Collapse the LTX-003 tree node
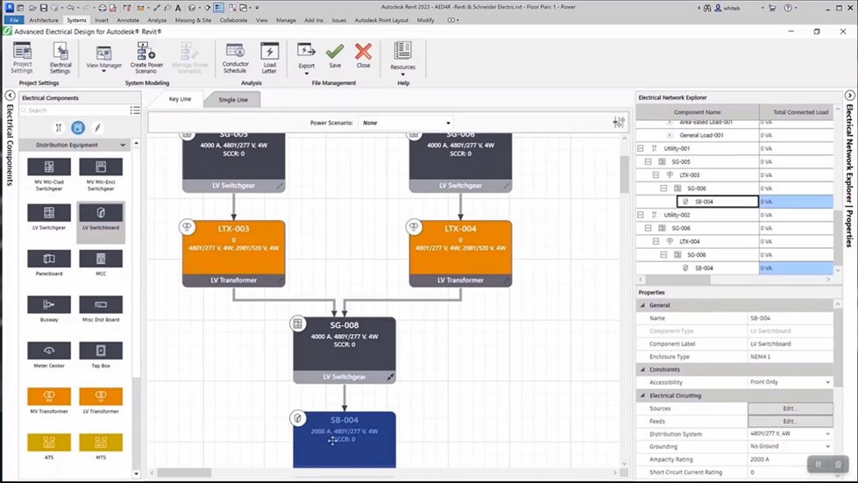Screen dimensions: 858x483 (x=656, y=175)
